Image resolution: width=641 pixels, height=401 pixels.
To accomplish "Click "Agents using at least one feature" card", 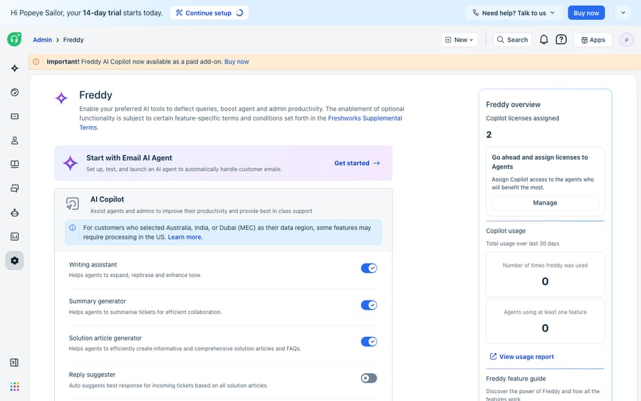I will coord(545,321).
